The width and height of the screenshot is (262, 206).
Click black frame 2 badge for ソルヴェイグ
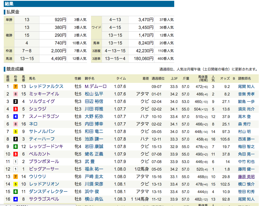tap(16, 101)
